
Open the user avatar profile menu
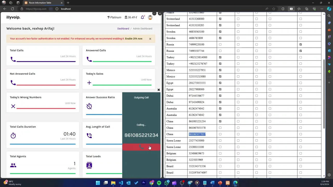[x=150, y=17]
